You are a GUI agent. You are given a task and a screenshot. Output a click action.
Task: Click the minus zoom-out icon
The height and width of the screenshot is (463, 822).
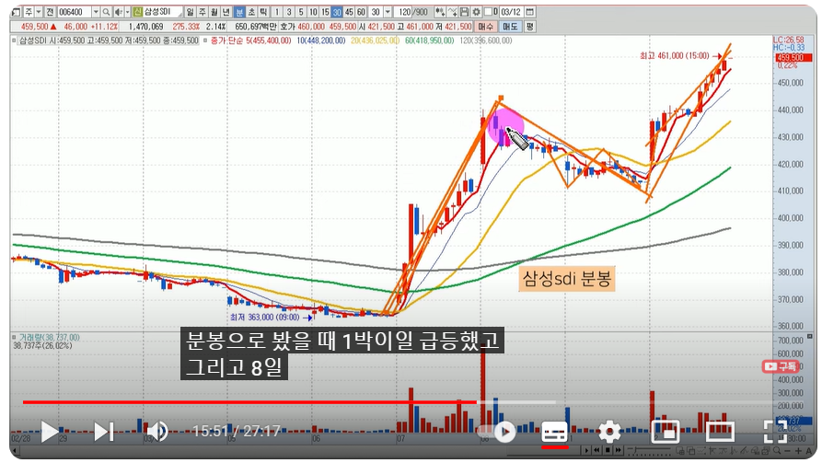point(787,451)
